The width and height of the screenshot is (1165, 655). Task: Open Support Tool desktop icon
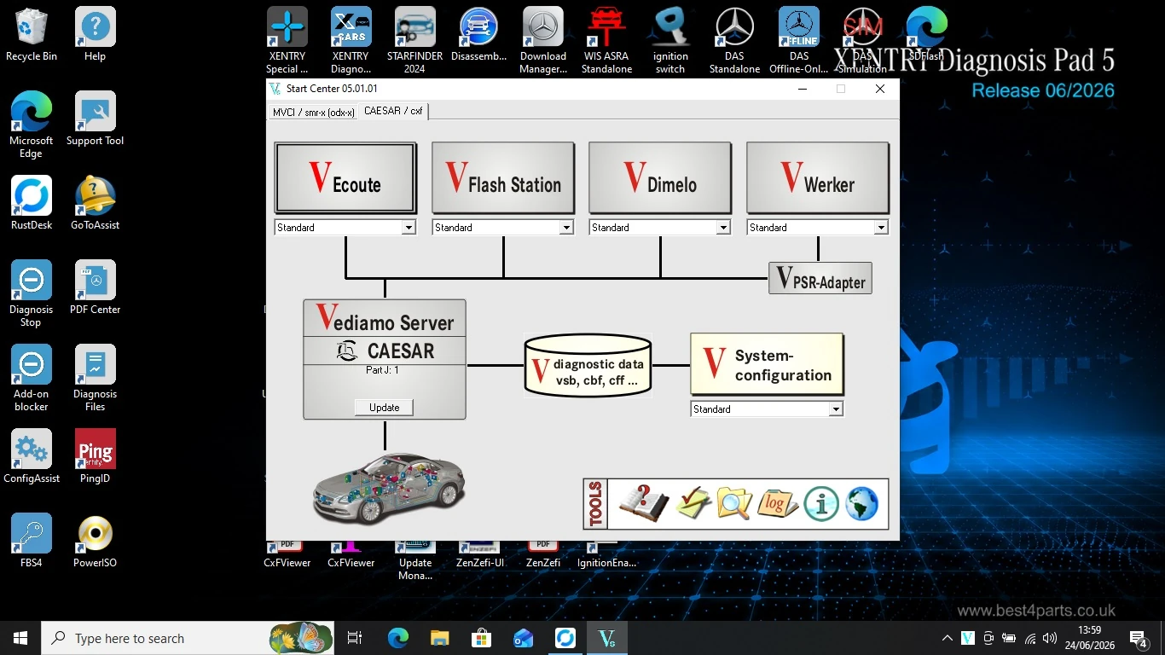coord(96,119)
